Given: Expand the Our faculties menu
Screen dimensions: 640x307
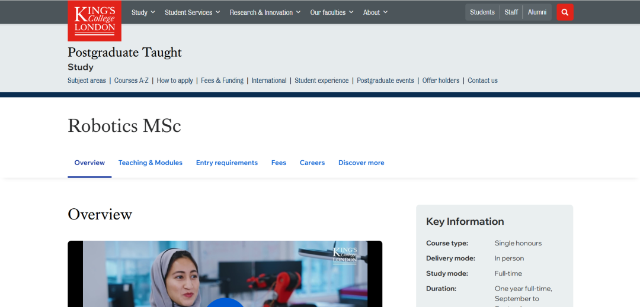Looking at the screenshot, I should pyautogui.click(x=332, y=12).
